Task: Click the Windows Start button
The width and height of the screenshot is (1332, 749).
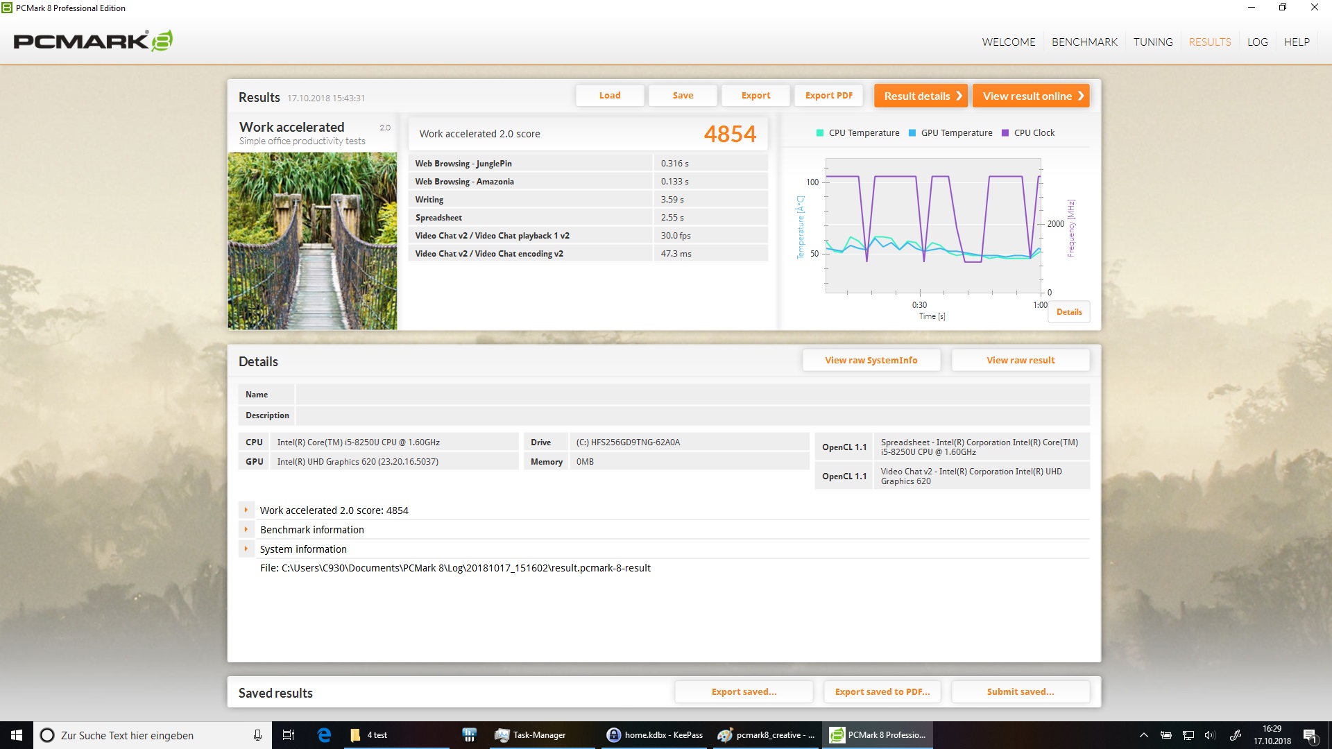Action: [17, 735]
